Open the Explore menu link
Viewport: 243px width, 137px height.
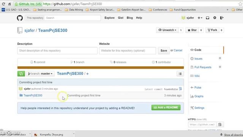[109, 18]
